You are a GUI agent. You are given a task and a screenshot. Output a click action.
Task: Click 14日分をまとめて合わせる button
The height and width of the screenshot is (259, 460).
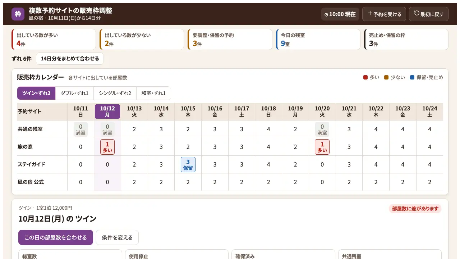pyautogui.click(x=70, y=59)
